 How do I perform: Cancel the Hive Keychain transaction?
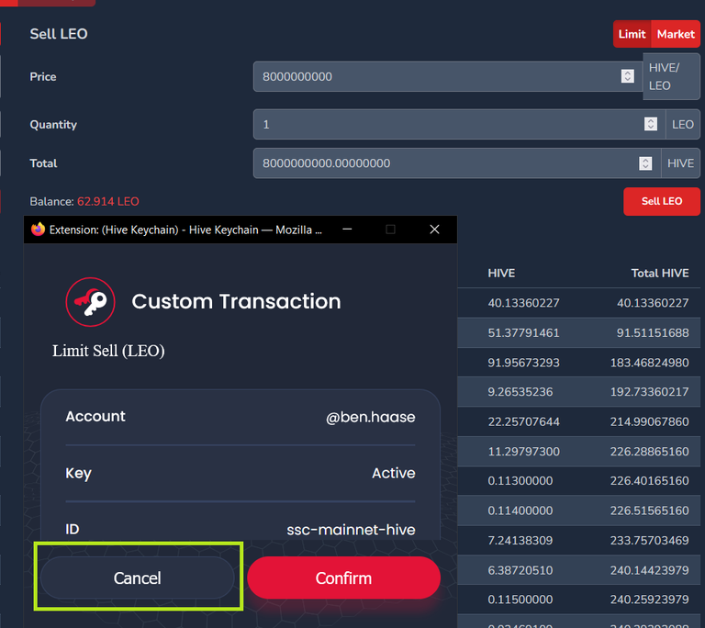click(137, 578)
